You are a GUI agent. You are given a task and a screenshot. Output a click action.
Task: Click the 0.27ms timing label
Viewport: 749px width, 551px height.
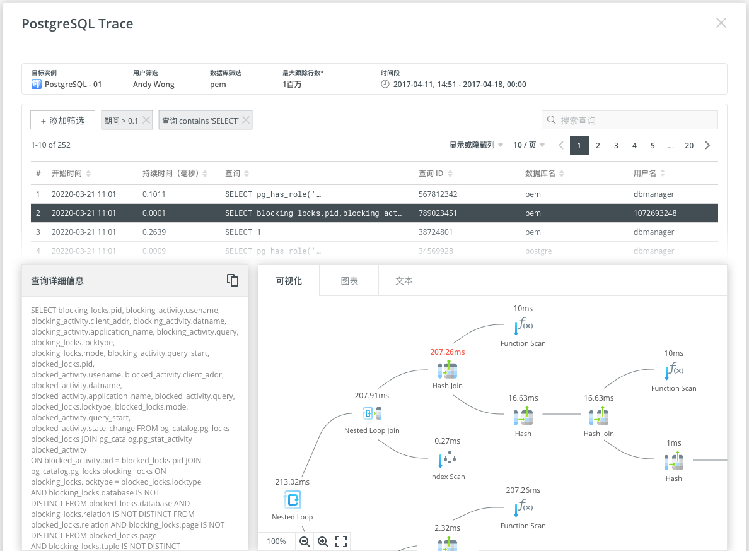[x=448, y=441]
